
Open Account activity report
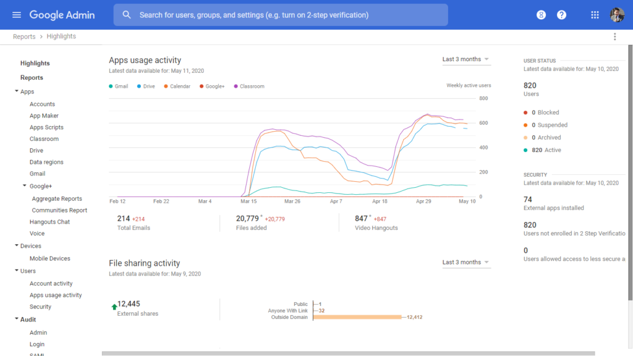[x=51, y=284]
